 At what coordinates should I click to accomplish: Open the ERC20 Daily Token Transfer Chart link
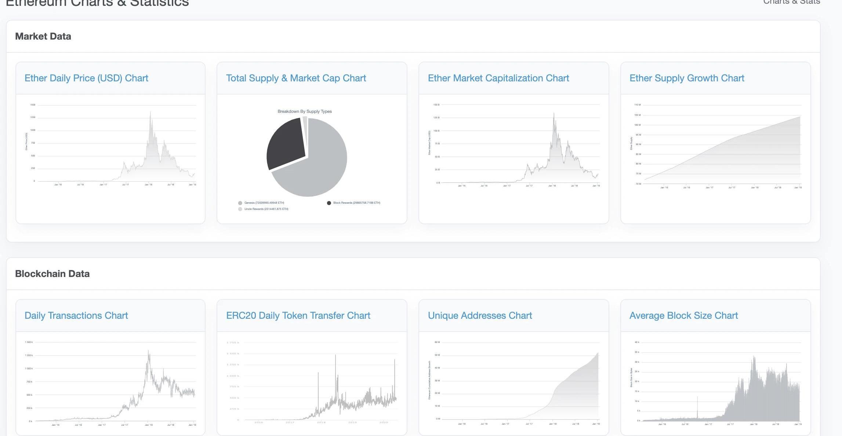[x=298, y=315]
